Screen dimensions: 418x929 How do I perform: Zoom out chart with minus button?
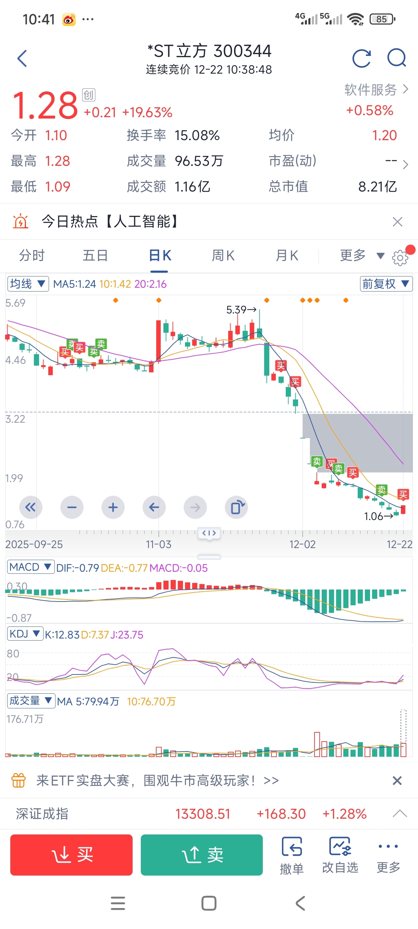click(x=72, y=507)
